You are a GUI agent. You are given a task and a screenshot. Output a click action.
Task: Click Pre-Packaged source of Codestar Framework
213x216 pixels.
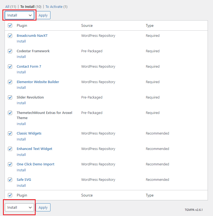coord(92,51)
